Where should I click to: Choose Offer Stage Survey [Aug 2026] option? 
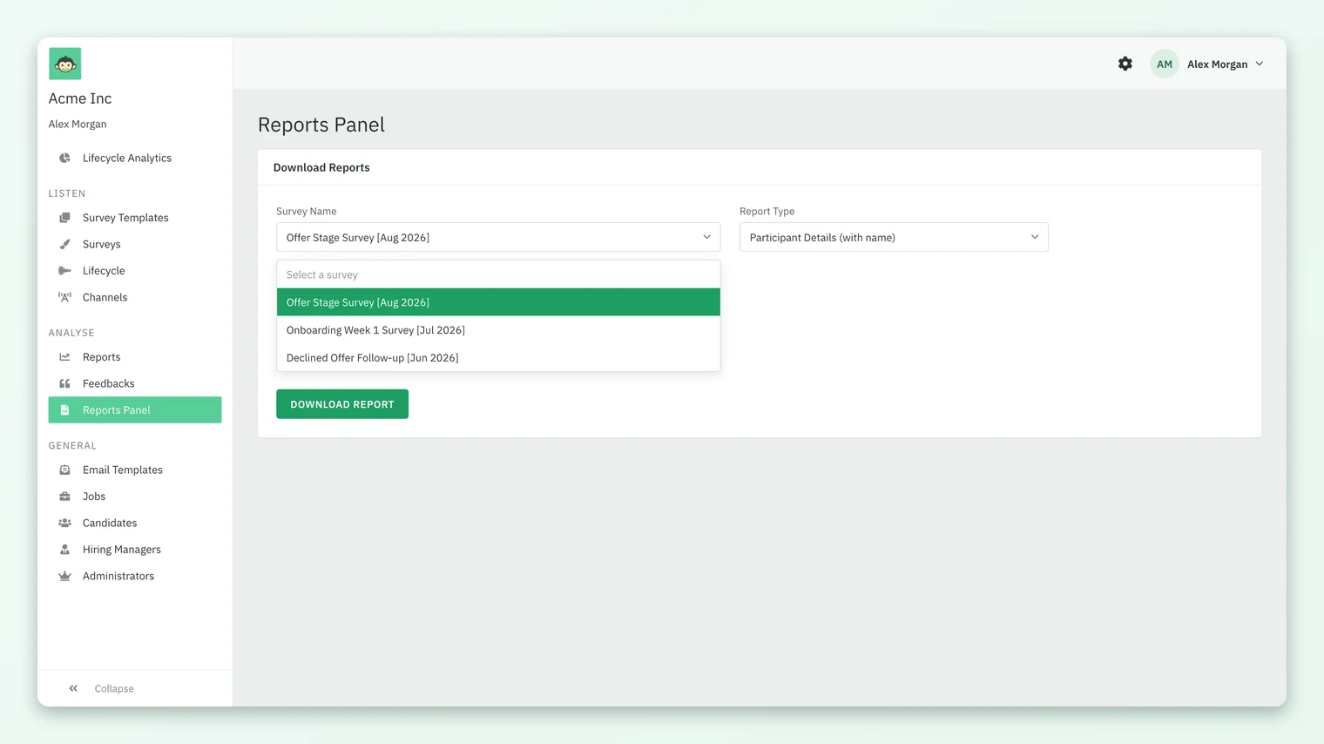(498, 302)
